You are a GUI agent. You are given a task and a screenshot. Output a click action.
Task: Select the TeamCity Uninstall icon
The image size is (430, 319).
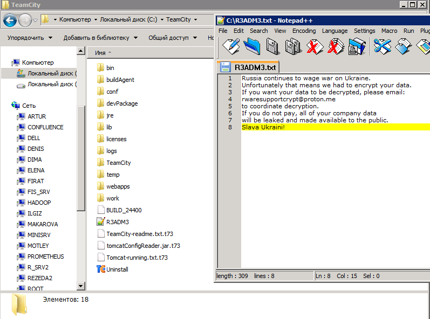pos(101,269)
